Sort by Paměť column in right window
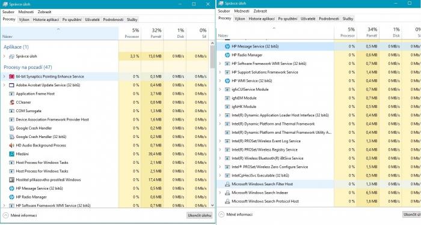421x225 pixels. point(368,32)
